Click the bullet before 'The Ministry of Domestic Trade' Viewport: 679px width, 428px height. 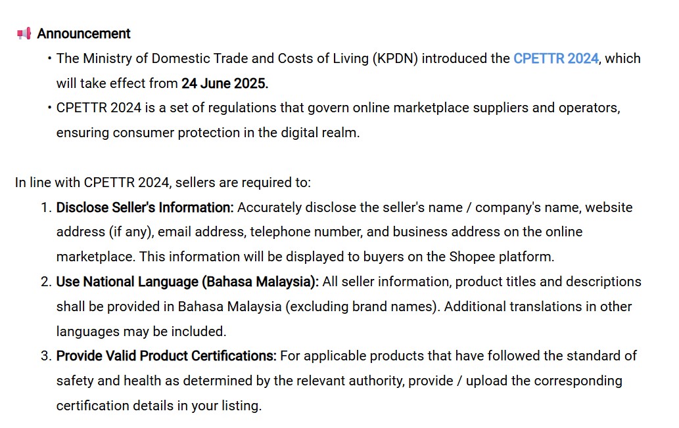(49, 58)
